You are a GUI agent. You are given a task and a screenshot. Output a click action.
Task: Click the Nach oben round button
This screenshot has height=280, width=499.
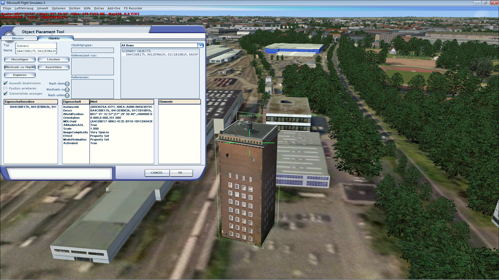click(67, 84)
